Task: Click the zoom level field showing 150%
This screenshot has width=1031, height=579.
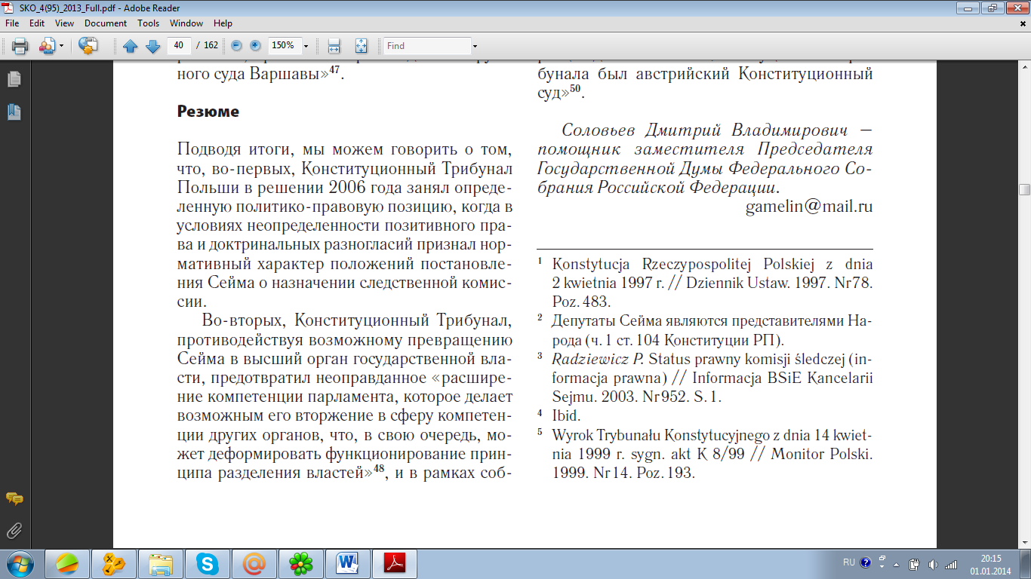Action: [x=284, y=45]
